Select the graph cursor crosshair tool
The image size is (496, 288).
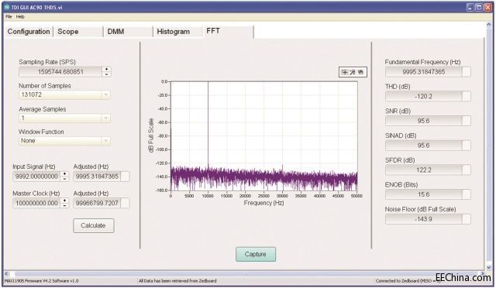pyautogui.click(x=345, y=72)
